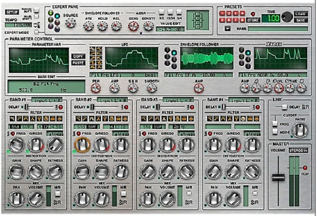Click the Band #3 stereo link icon in Mix
The image size is (317, 216).
[x=189, y=202]
